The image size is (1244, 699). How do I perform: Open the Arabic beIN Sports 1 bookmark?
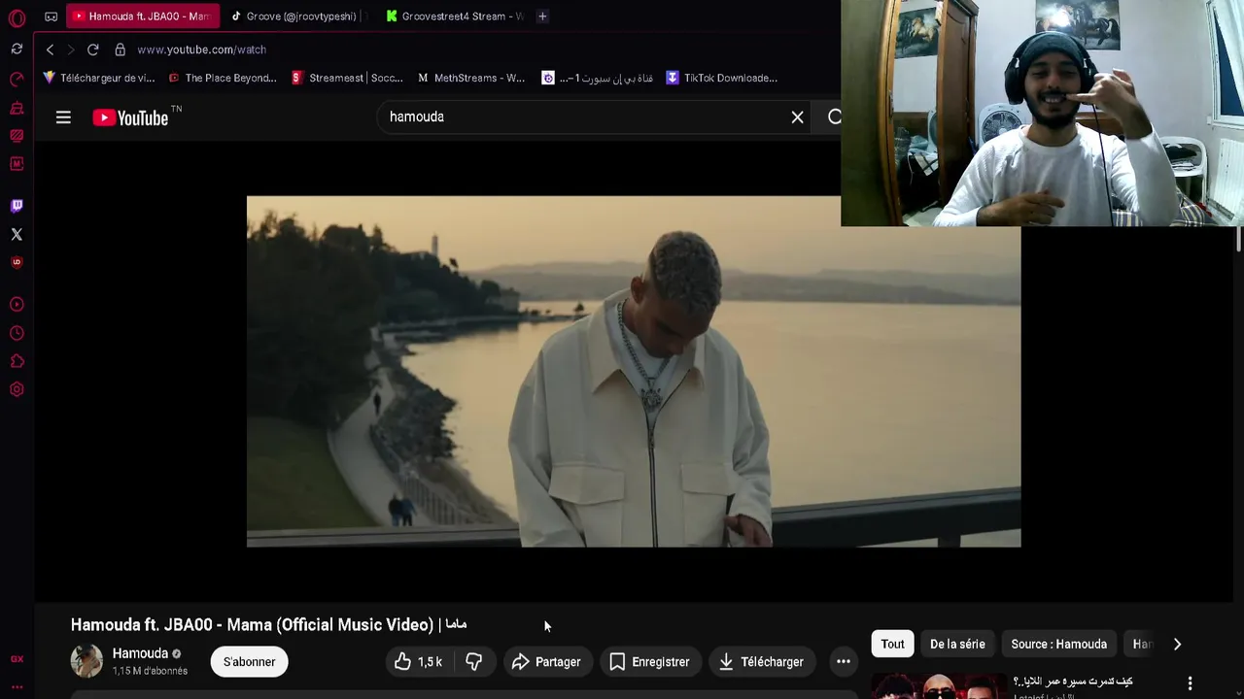coord(597,78)
